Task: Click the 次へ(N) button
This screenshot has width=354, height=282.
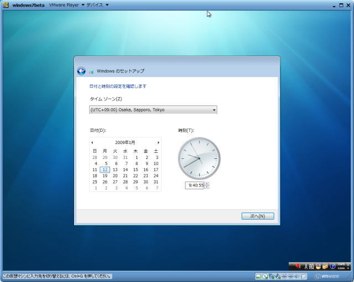Action: [258, 216]
